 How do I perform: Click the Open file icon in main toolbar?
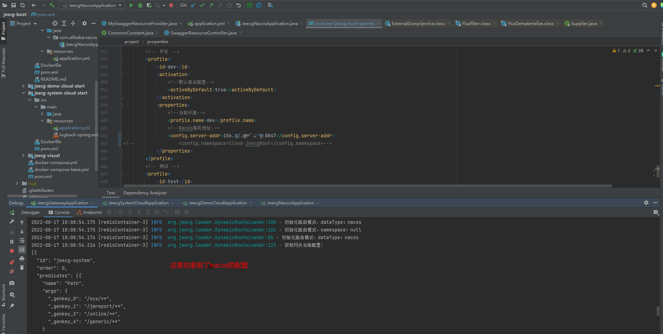tap(5, 5)
